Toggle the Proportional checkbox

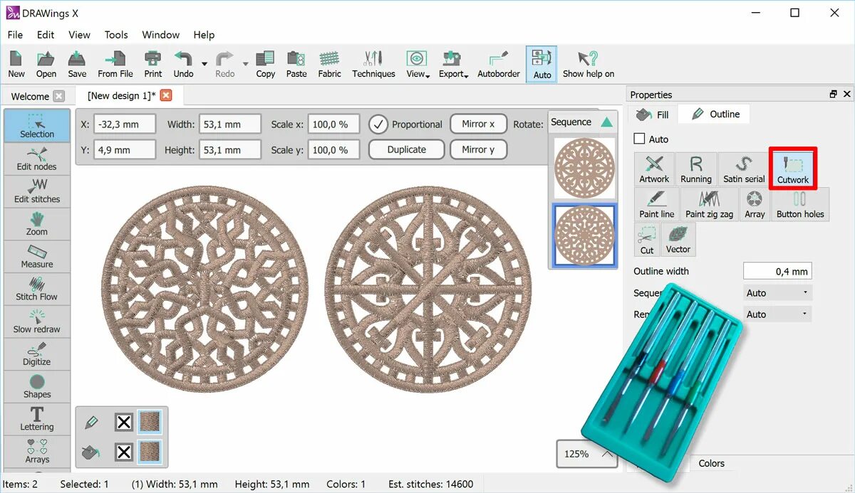(x=378, y=124)
